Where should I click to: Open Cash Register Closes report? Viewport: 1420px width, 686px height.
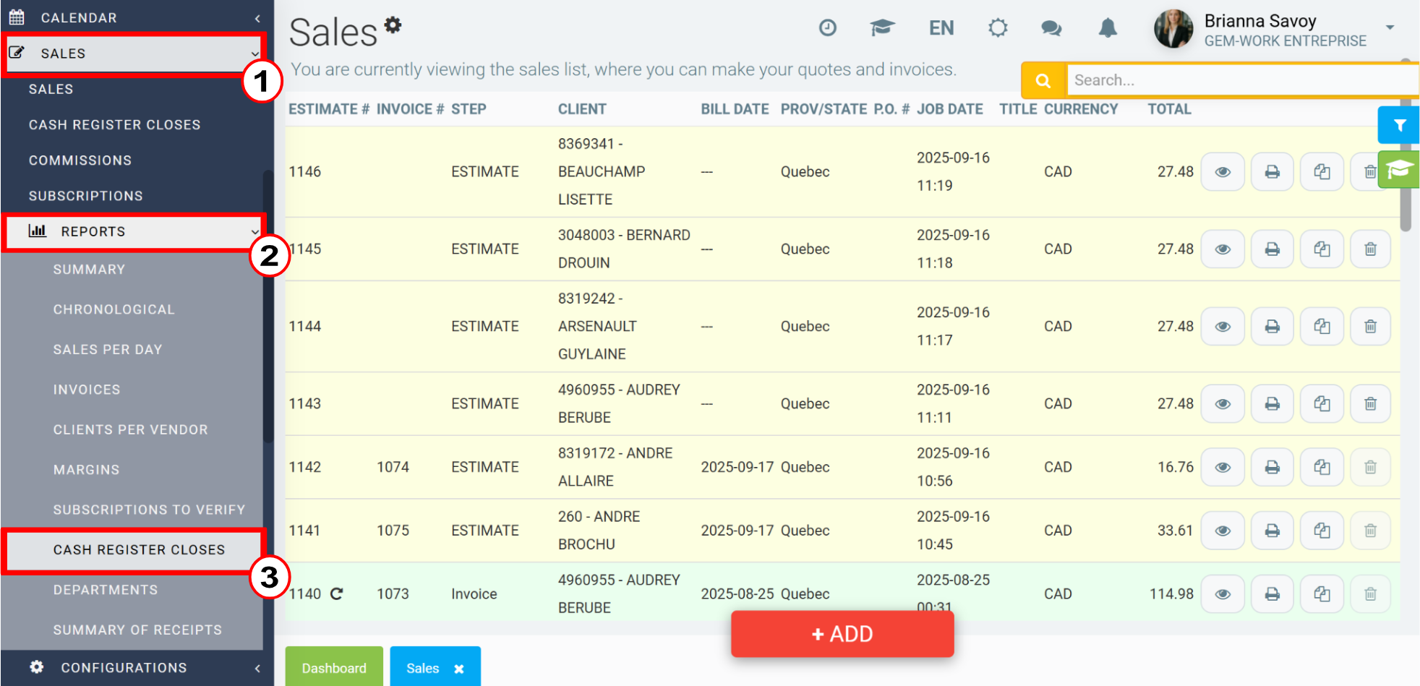click(139, 550)
